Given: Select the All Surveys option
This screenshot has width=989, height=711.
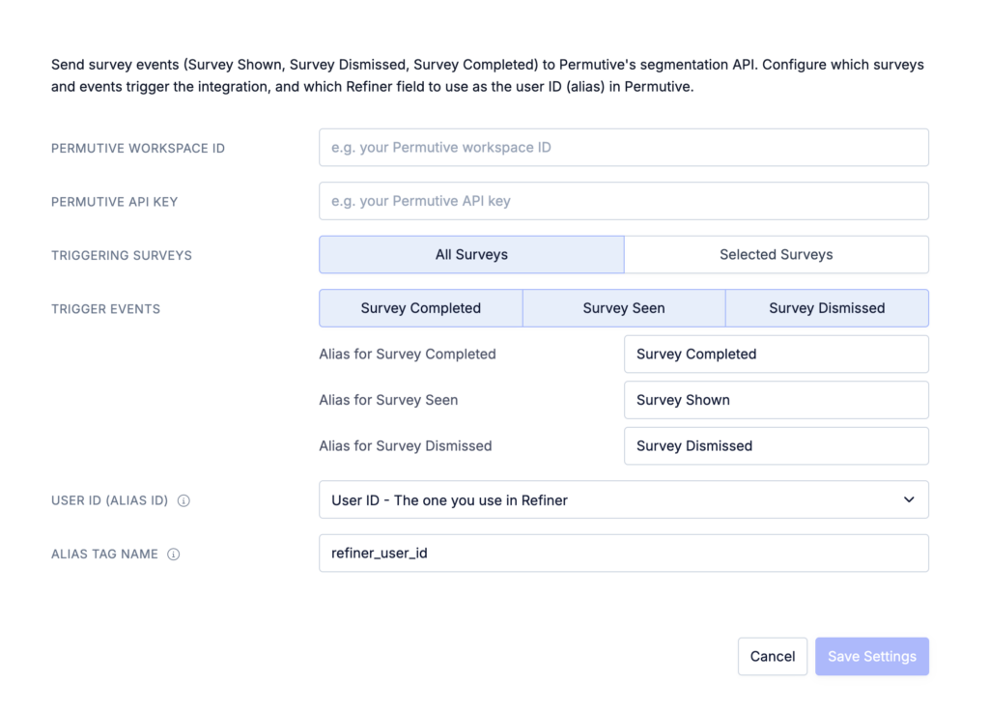Looking at the screenshot, I should click(x=471, y=255).
